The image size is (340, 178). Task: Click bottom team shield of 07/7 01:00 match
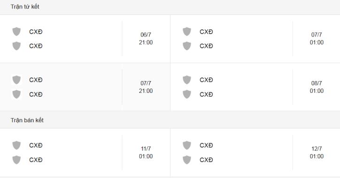click(187, 46)
